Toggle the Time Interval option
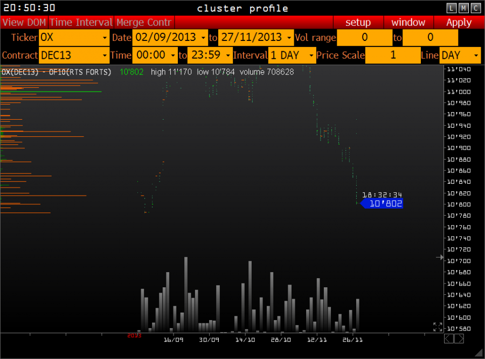Screen dimensions: 485x359 81,22
